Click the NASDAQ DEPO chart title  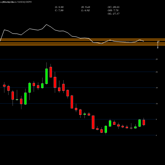click(x=24, y=2)
